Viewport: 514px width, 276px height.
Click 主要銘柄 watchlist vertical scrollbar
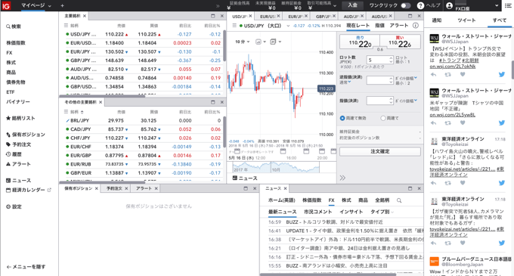pos(224,46)
